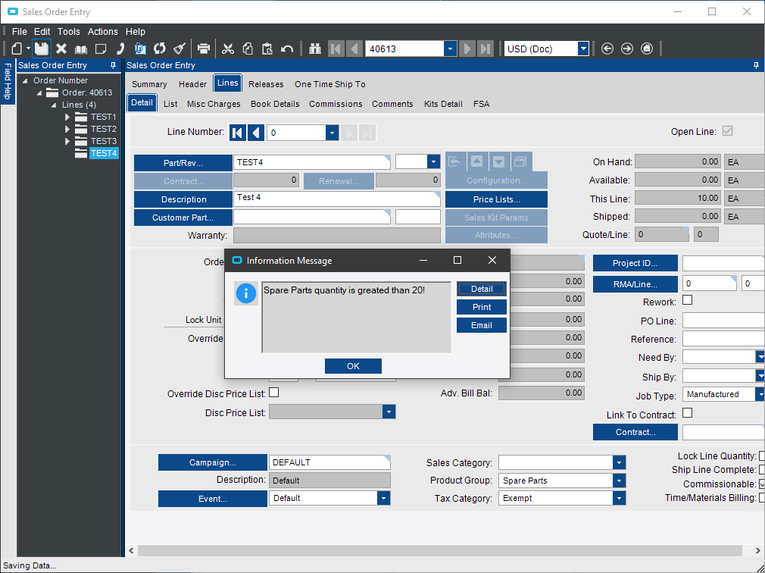
Task: Open the Kits Detail sub-tab
Action: point(443,104)
